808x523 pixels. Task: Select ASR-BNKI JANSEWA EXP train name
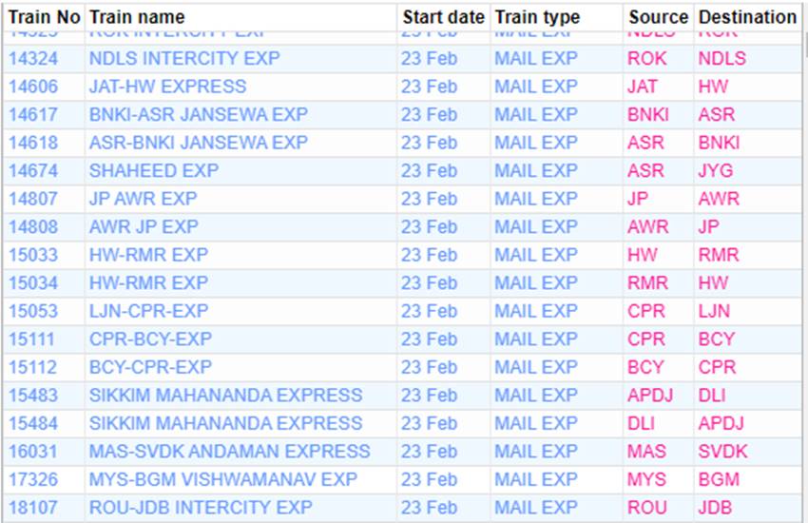click(x=199, y=143)
